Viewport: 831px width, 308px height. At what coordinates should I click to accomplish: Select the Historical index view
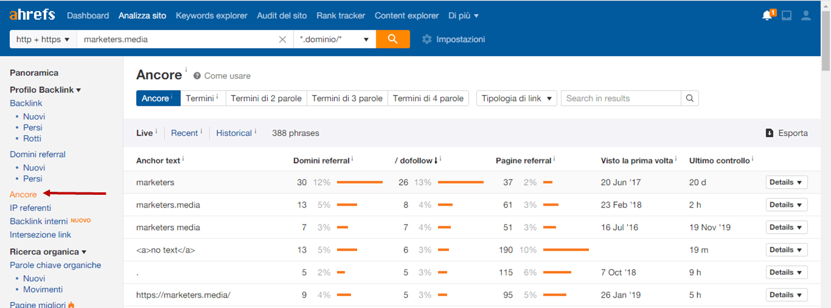click(x=234, y=133)
